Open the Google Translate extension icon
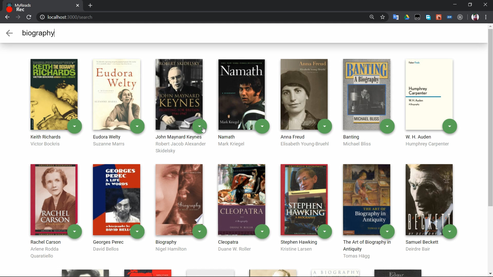The width and height of the screenshot is (493, 277). point(396,17)
